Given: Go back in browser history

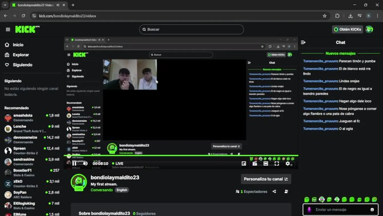Looking at the screenshot, I should tap(5, 16).
